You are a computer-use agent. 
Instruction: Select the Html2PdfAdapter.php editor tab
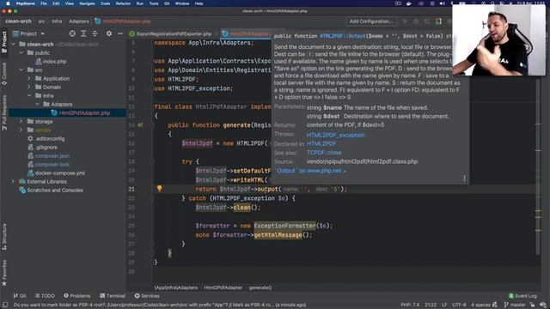click(x=247, y=34)
